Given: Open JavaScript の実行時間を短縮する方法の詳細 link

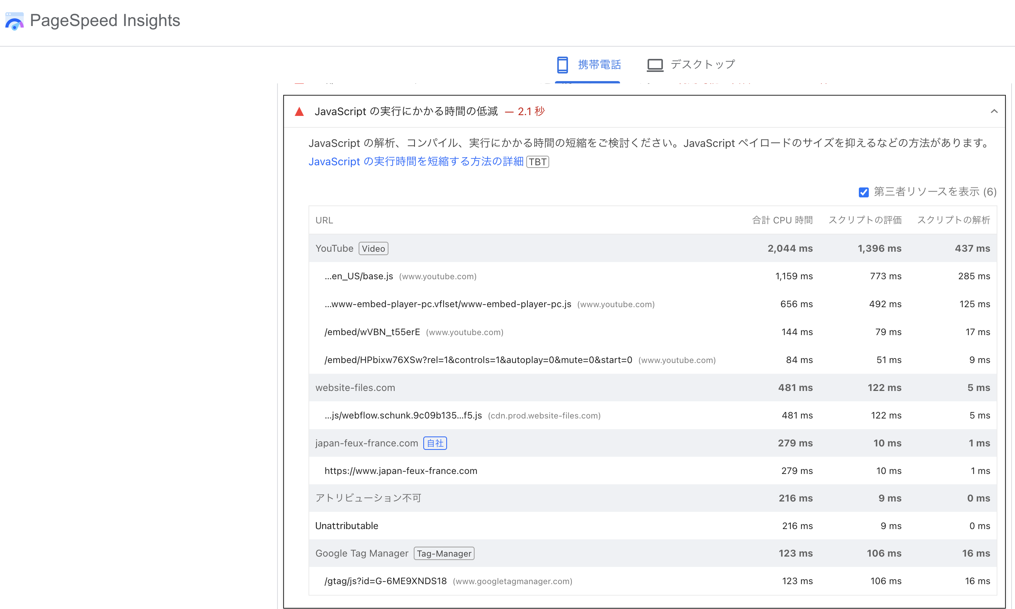Looking at the screenshot, I should 416,162.
